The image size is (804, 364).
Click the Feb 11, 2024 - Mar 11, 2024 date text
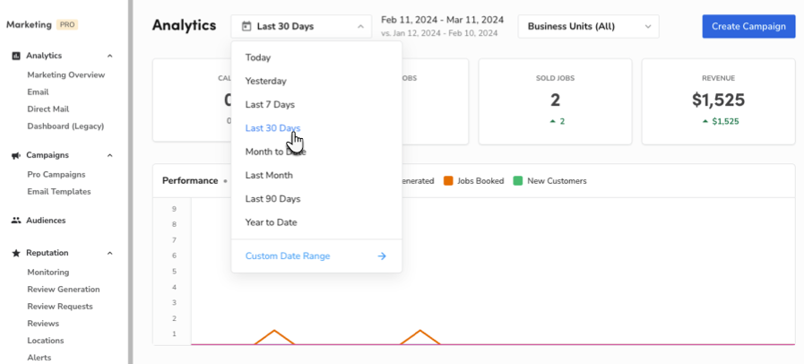point(443,20)
